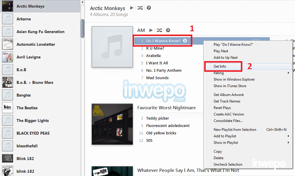Select BLACK EYED PEAS artist
Screen dimensions: 295x176
pyautogui.click(x=40, y=133)
